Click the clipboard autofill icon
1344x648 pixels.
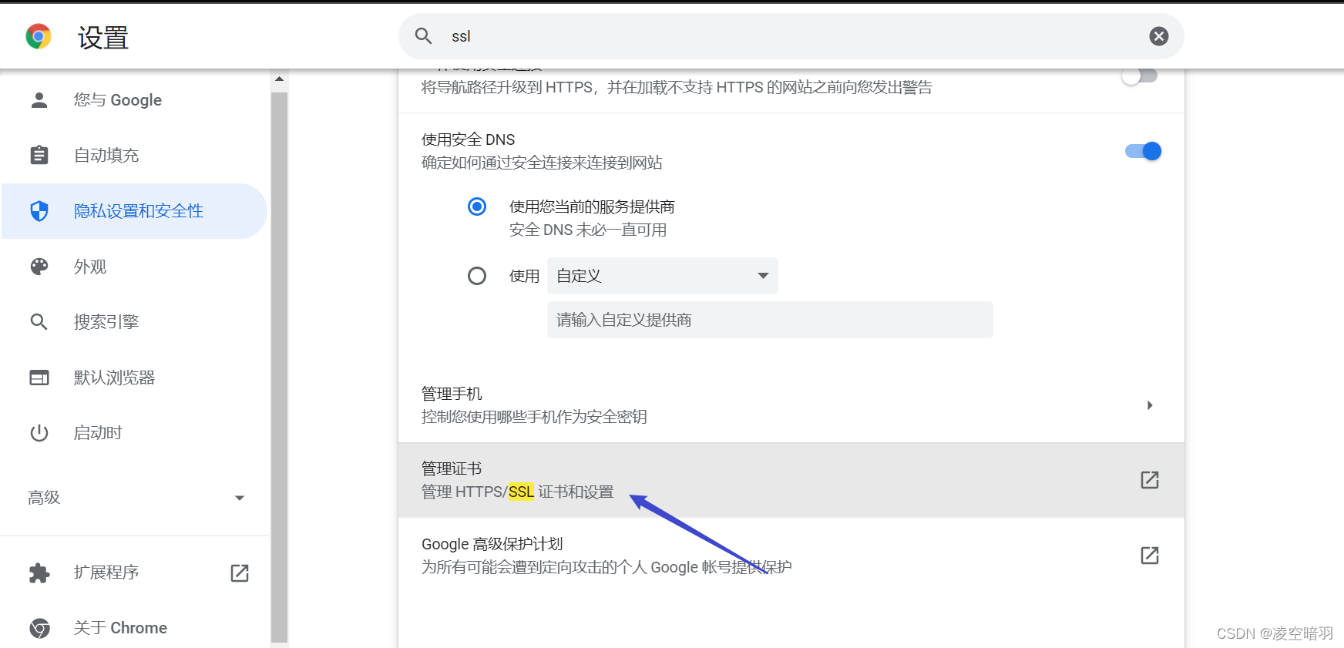tap(39, 156)
